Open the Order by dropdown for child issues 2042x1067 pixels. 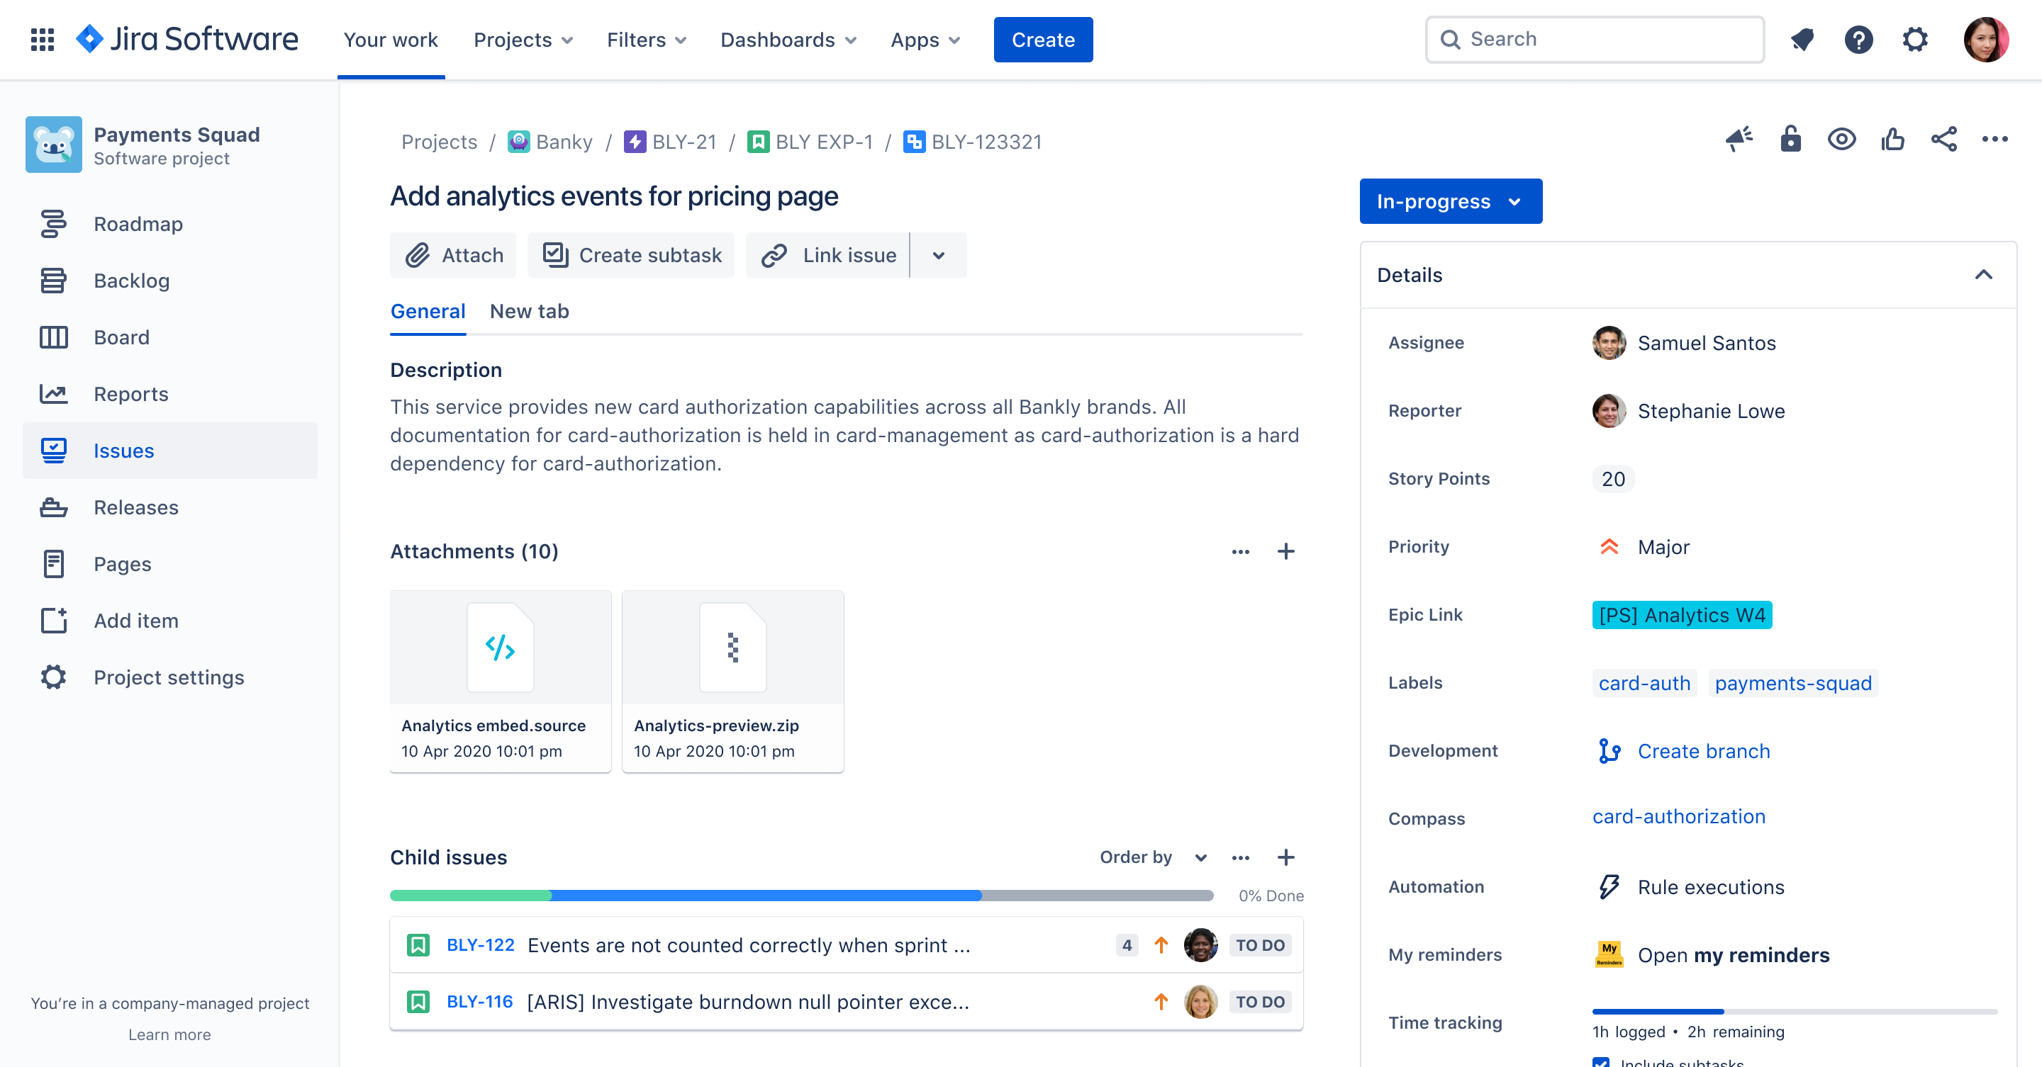(1154, 857)
